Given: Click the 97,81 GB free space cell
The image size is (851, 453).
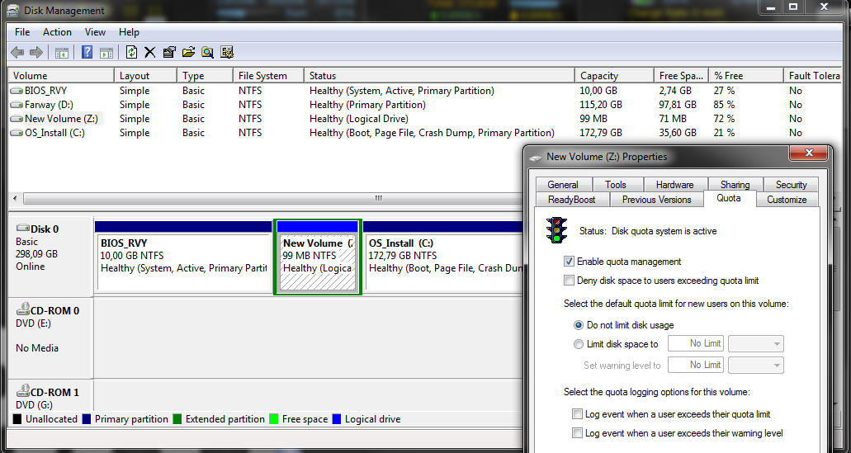Looking at the screenshot, I should click(x=678, y=105).
